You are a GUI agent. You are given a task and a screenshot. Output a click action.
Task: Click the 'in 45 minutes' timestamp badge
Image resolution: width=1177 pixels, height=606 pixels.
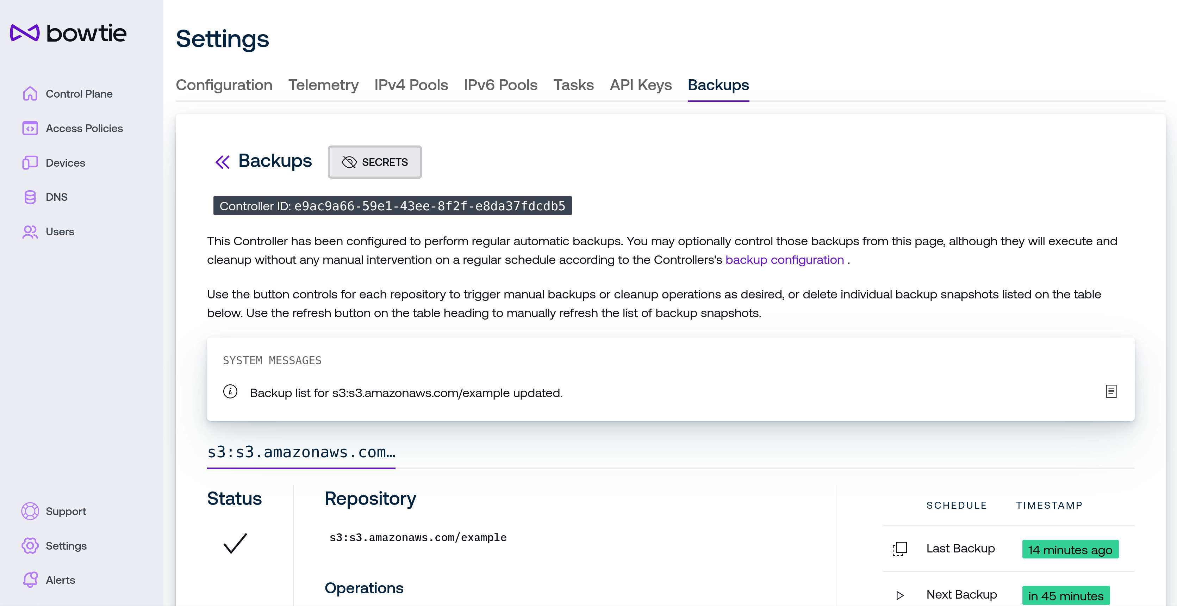tap(1065, 595)
